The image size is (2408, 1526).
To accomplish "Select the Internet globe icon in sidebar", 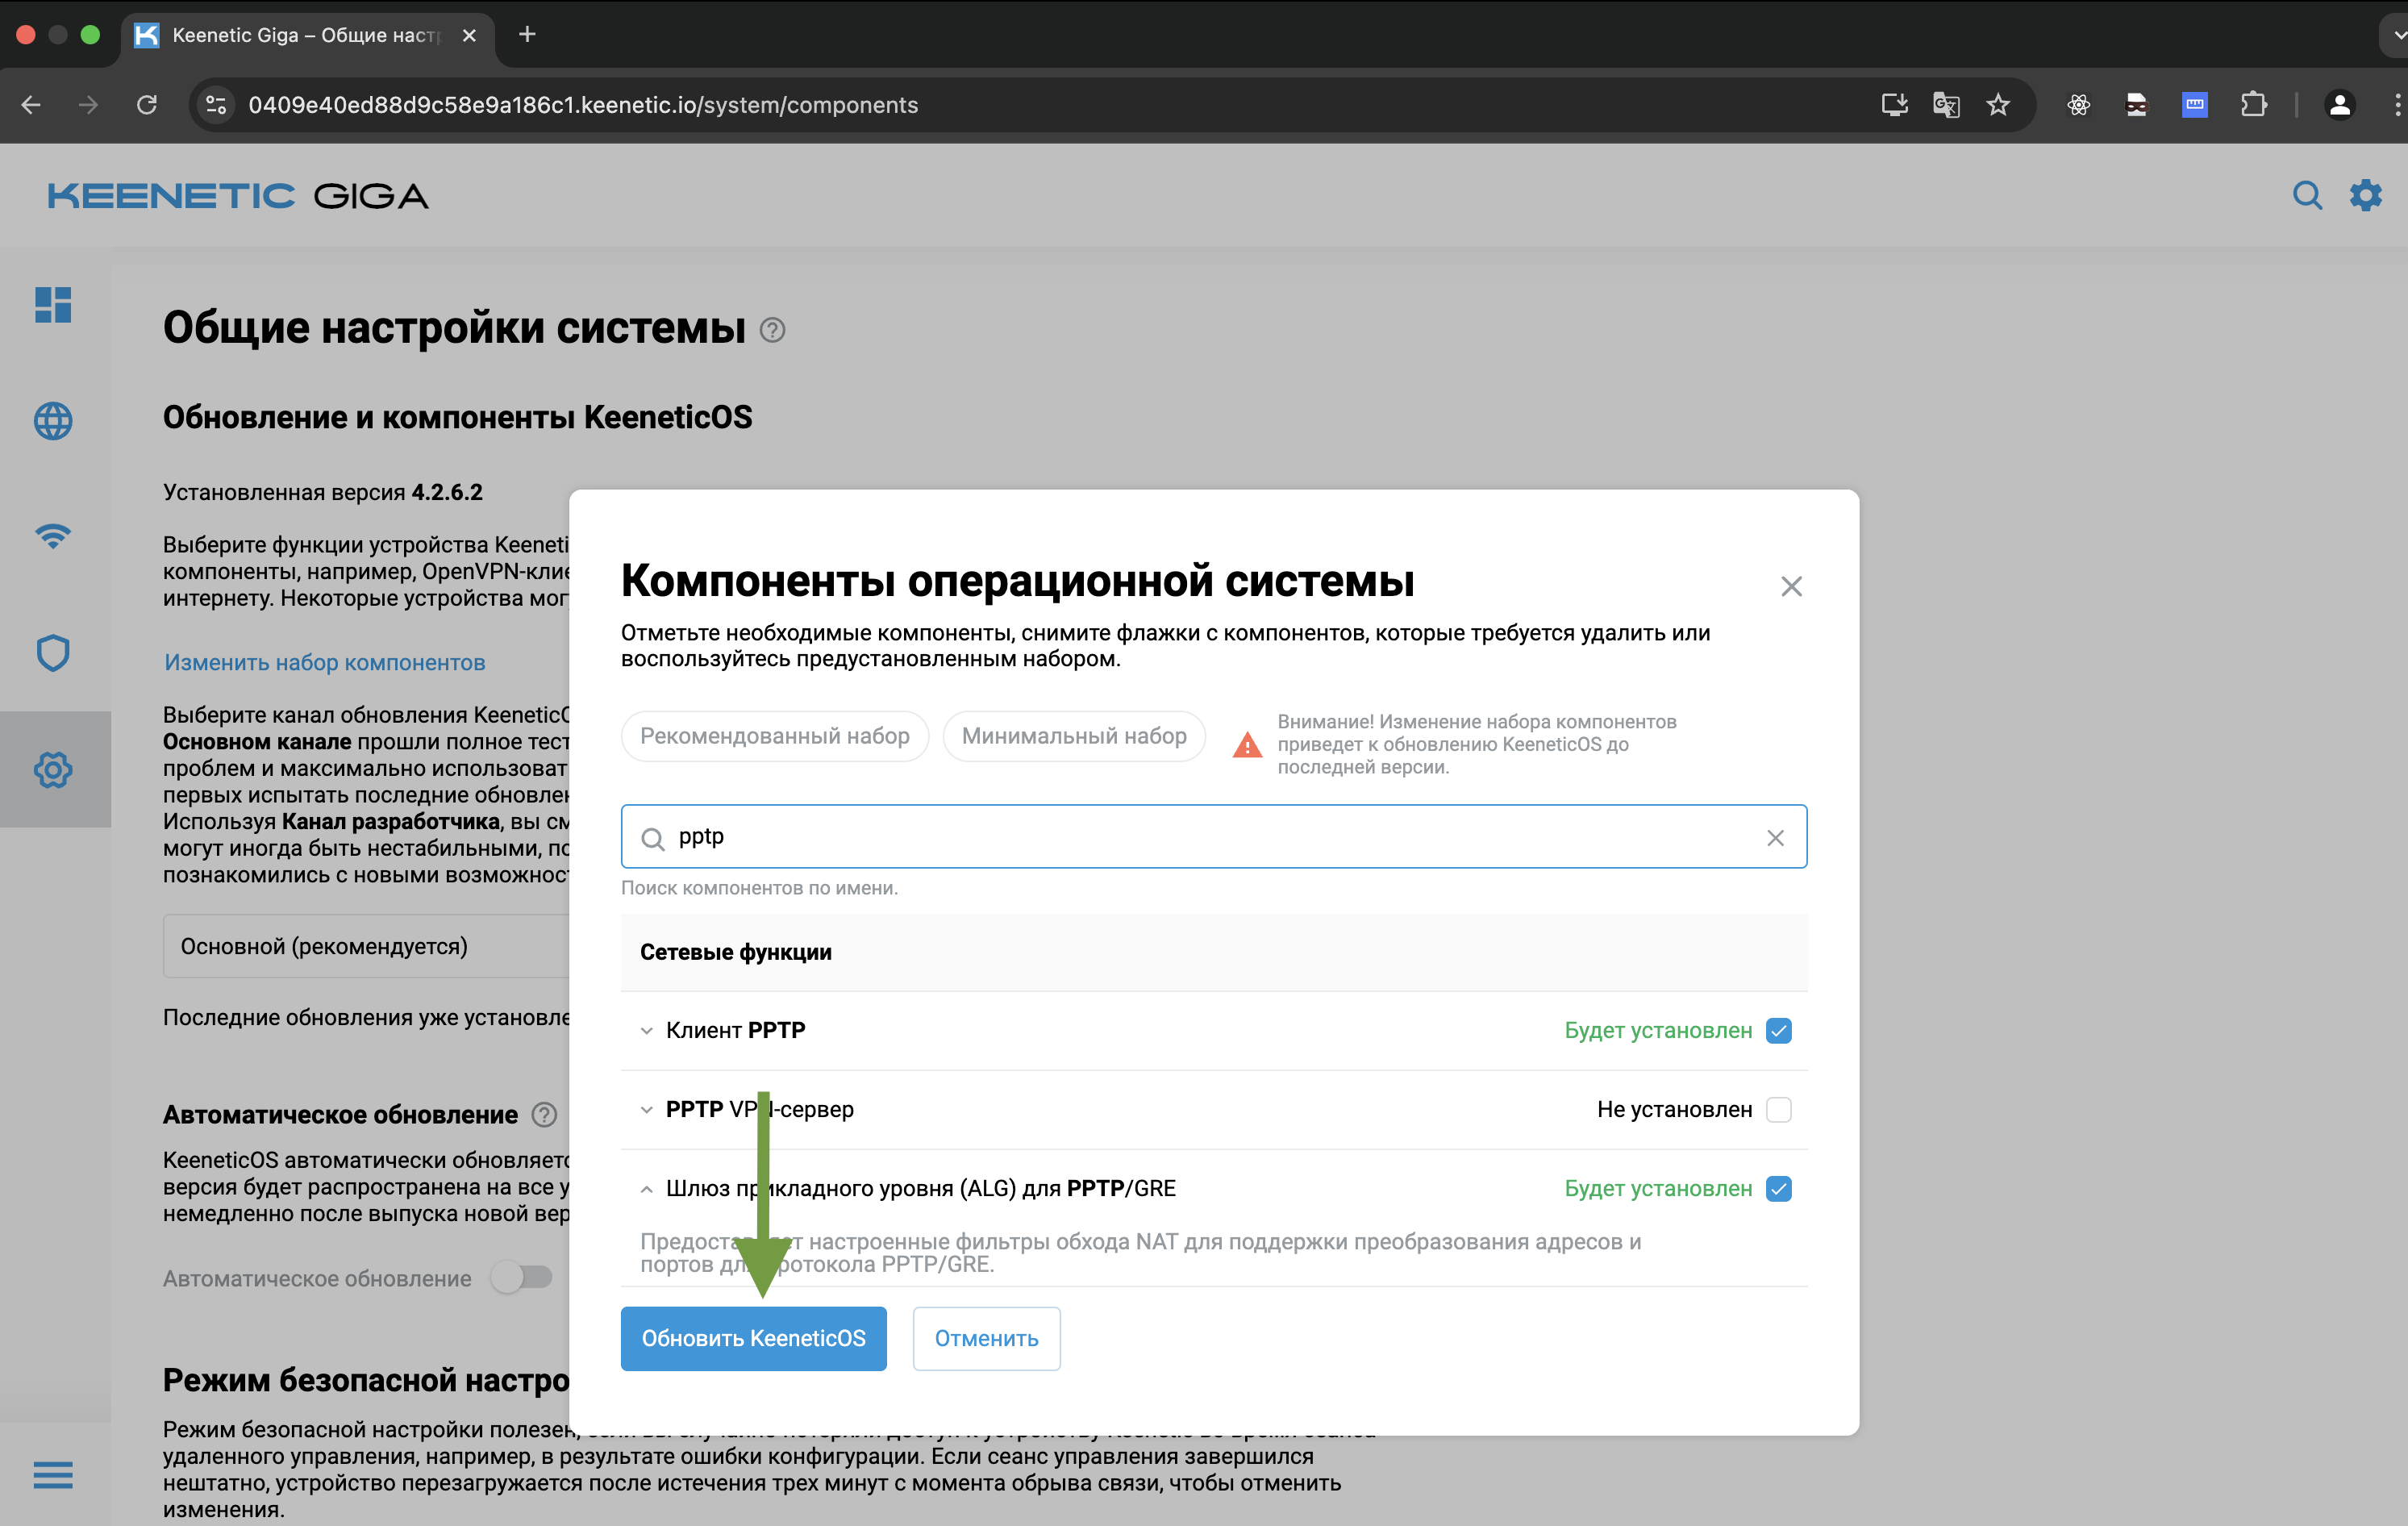I will pyautogui.click(x=53, y=421).
